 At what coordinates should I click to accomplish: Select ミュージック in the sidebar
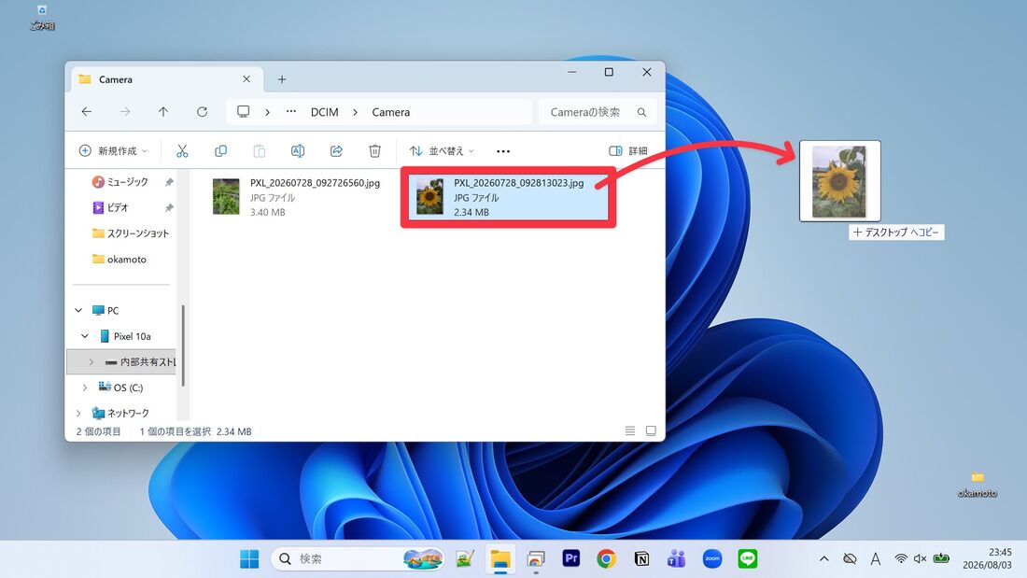[x=127, y=181]
